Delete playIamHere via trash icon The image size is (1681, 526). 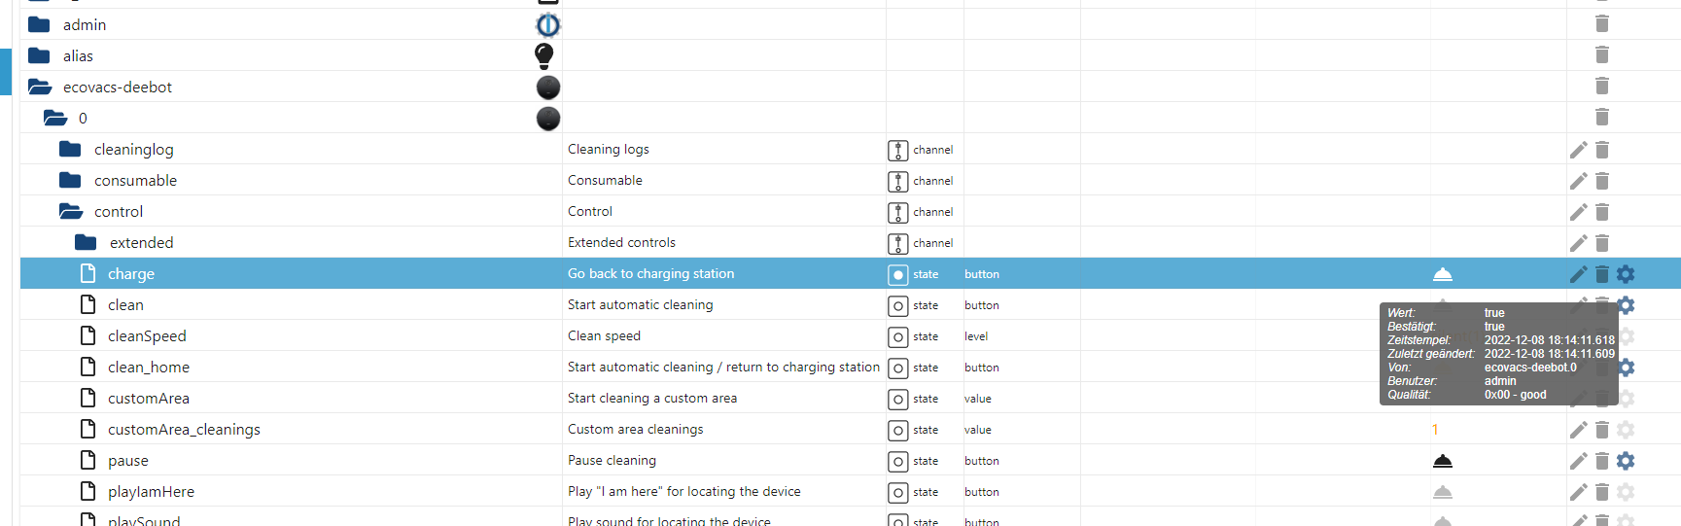[1602, 492]
